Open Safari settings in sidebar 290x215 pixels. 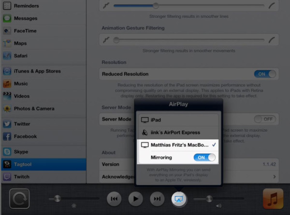point(21,56)
